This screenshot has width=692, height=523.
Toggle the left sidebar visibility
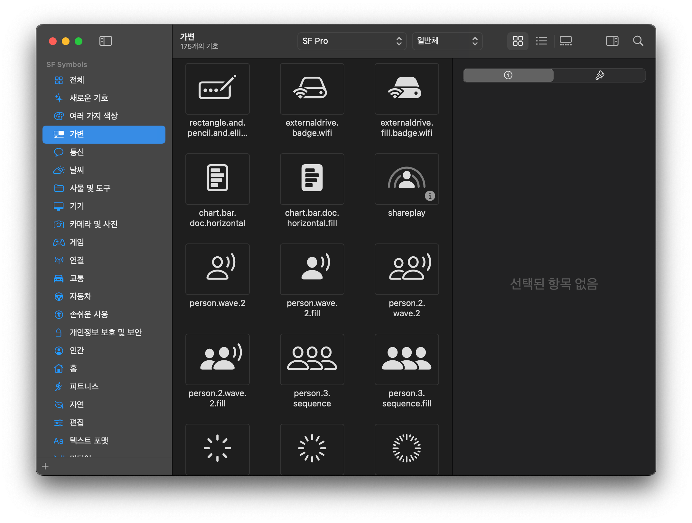pos(106,41)
